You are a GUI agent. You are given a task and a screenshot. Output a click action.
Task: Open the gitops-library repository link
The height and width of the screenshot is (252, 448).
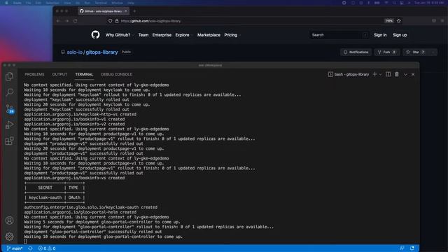click(101, 52)
